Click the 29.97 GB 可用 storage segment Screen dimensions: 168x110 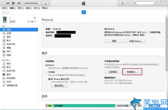tap(123, 106)
